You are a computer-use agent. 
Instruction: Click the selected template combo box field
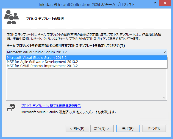[x=87, y=52]
